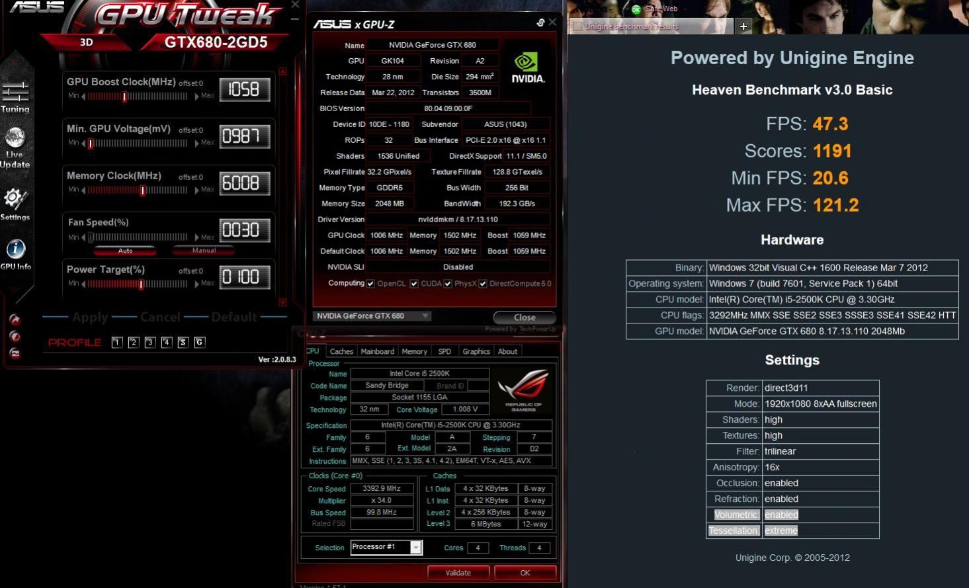Open the Processor #1 selection dropdown
Image resolution: width=969 pixels, height=588 pixels.
tap(386, 547)
